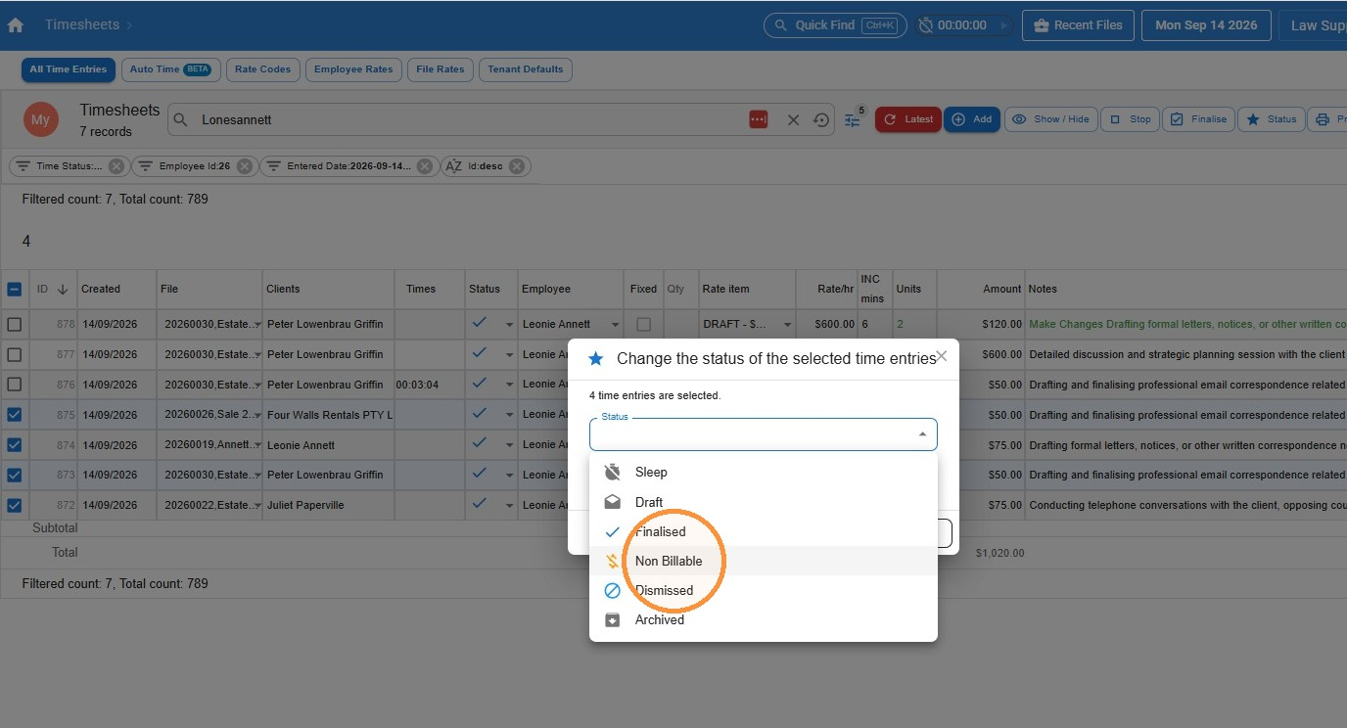Image resolution: width=1347 pixels, height=728 pixels.
Task: Open row 878 Employee dropdown arrow
Action: pyautogui.click(x=615, y=325)
